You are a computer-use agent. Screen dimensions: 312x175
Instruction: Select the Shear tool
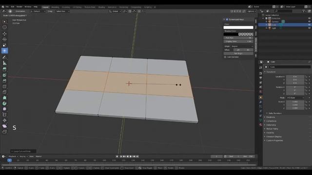coord(4,126)
